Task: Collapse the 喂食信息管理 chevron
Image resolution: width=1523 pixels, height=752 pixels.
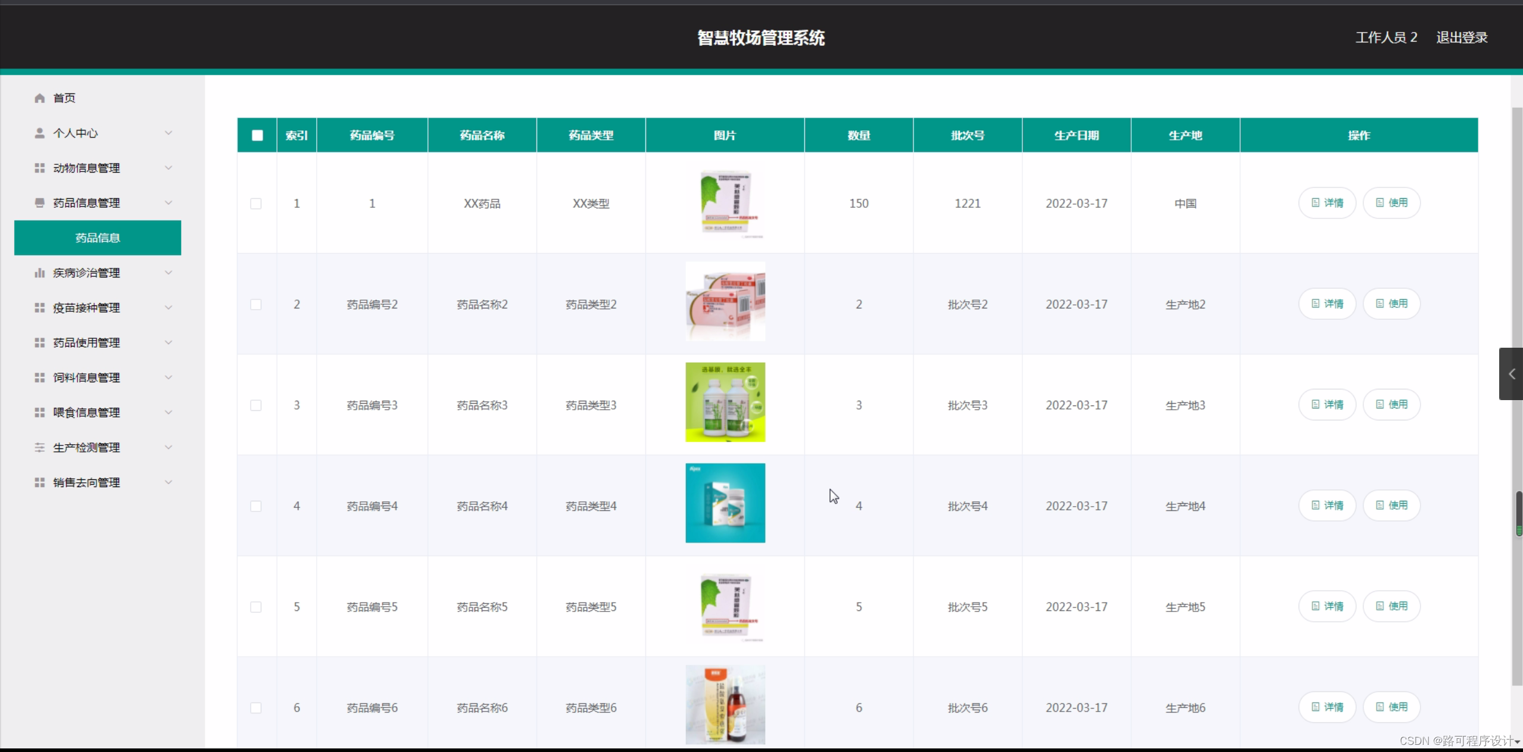Action: (168, 412)
